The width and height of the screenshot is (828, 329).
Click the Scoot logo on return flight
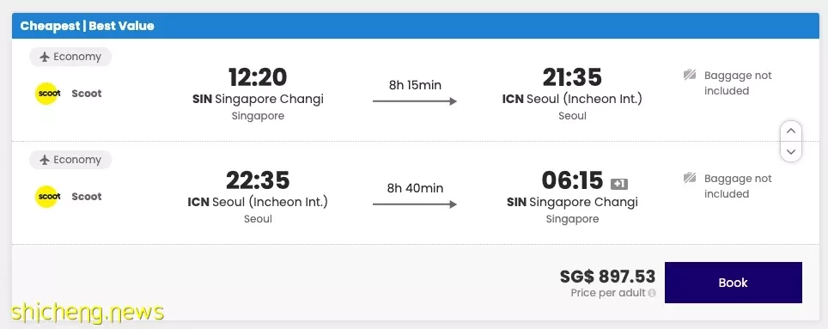point(46,197)
